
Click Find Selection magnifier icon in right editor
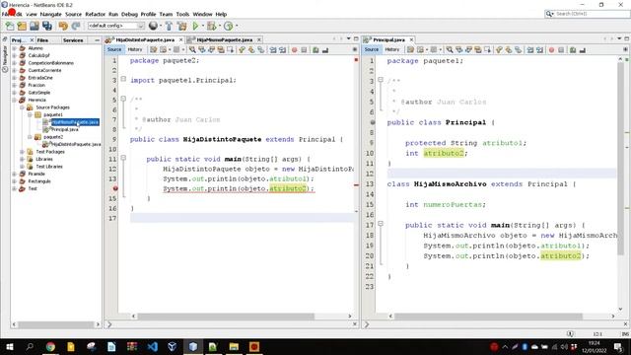(x=450, y=49)
